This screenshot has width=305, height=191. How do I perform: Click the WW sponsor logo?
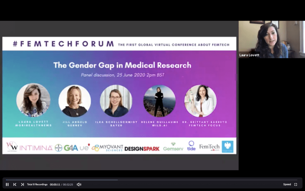pyautogui.click(x=12, y=146)
